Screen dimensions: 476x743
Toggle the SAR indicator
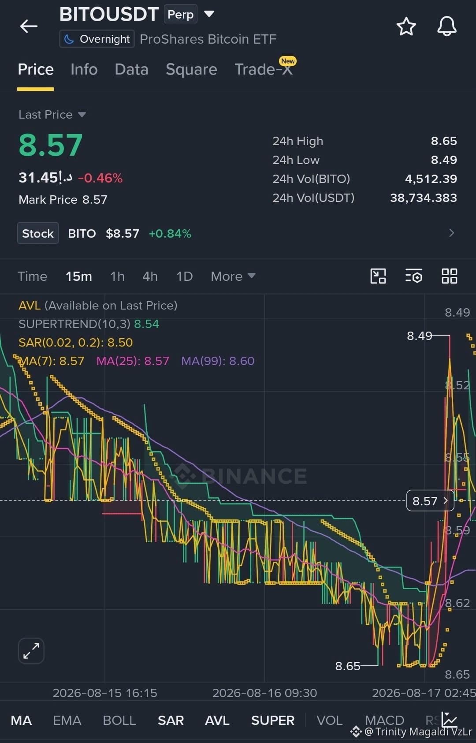[x=171, y=721]
